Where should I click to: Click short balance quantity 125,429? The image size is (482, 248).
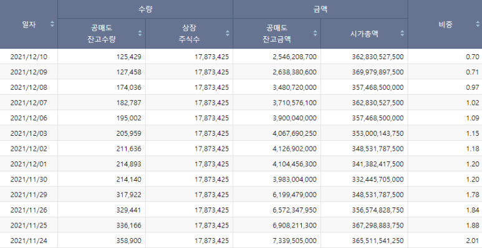point(129,57)
